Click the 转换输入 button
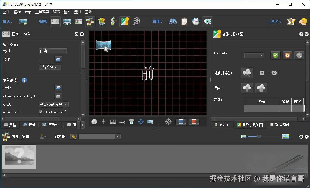Screen dimensions: 310x188 [x=50, y=67]
